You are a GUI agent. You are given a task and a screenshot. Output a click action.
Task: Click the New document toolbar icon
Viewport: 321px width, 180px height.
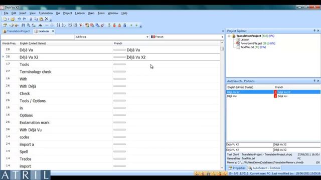pyautogui.click(x=5, y=19)
